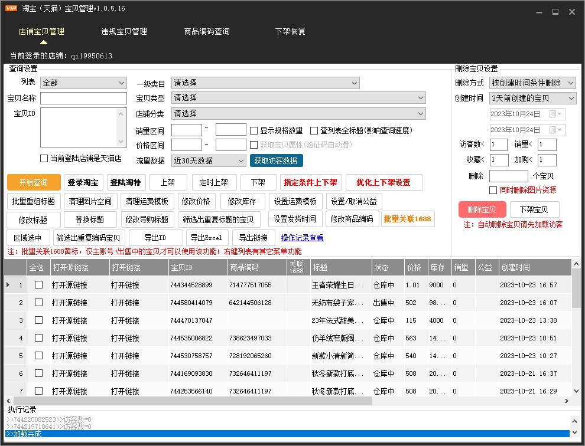Click 下架宝贝 button in delete panel

coord(534,209)
